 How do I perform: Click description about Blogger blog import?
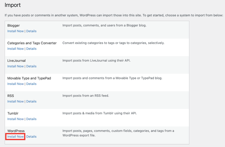click(x=104, y=26)
